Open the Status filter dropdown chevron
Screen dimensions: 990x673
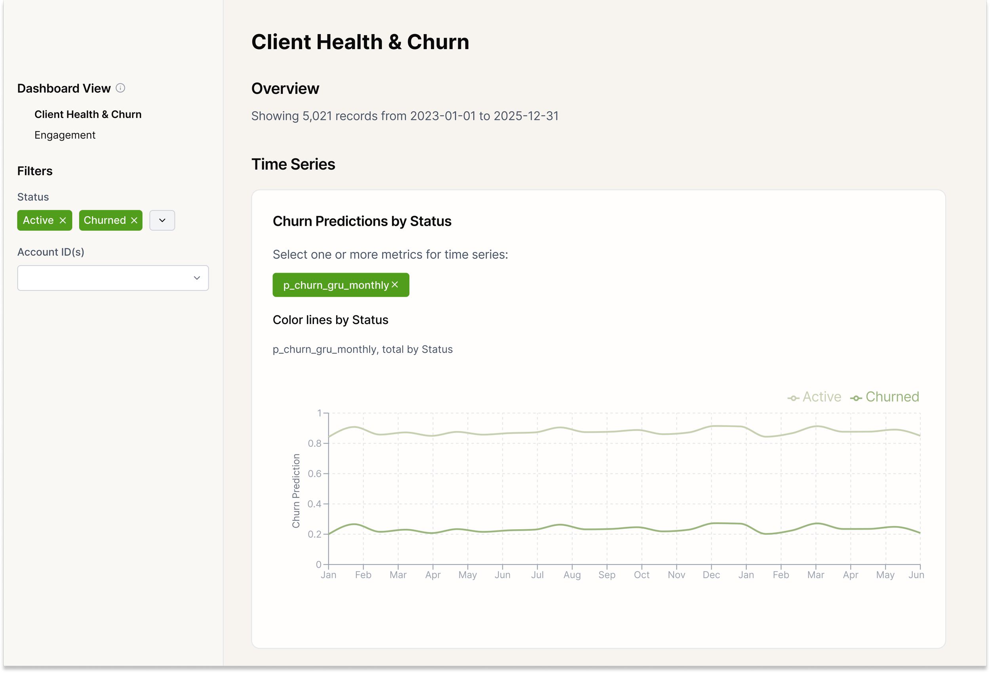click(x=162, y=220)
